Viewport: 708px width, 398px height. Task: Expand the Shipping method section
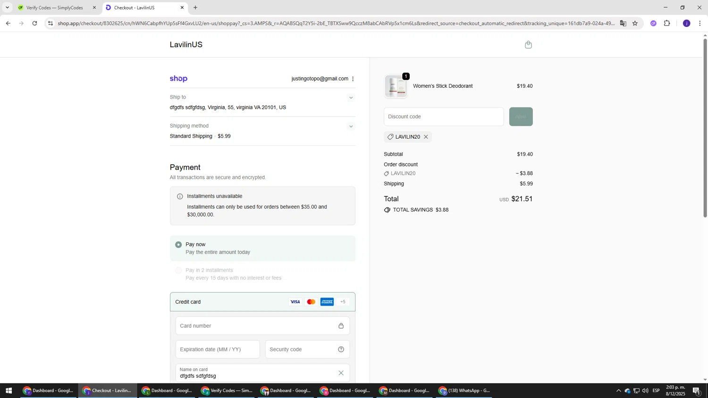coord(351,126)
